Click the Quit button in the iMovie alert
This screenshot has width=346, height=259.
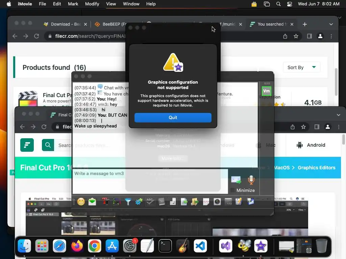click(x=173, y=118)
